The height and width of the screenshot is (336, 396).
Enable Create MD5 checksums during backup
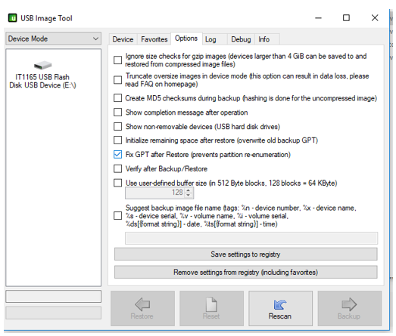click(117, 98)
